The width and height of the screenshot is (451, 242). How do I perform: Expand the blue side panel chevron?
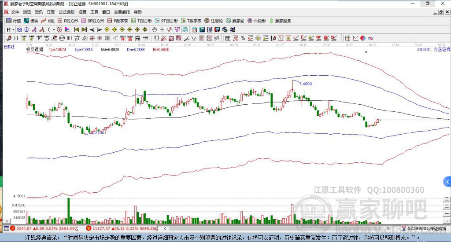pos(447,182)
